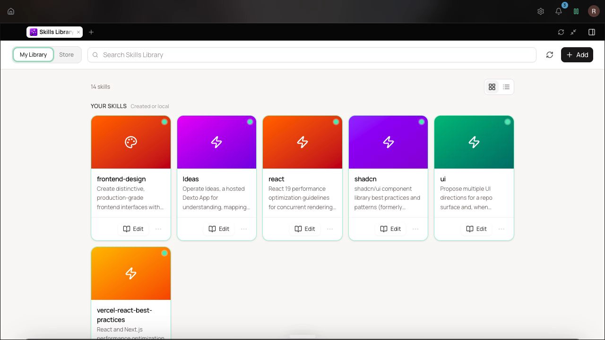The width and height of the screenshot is (605, 340).
Task: Close the Skills Library tab
Action: pyautogui.click(x=78, y=32)
